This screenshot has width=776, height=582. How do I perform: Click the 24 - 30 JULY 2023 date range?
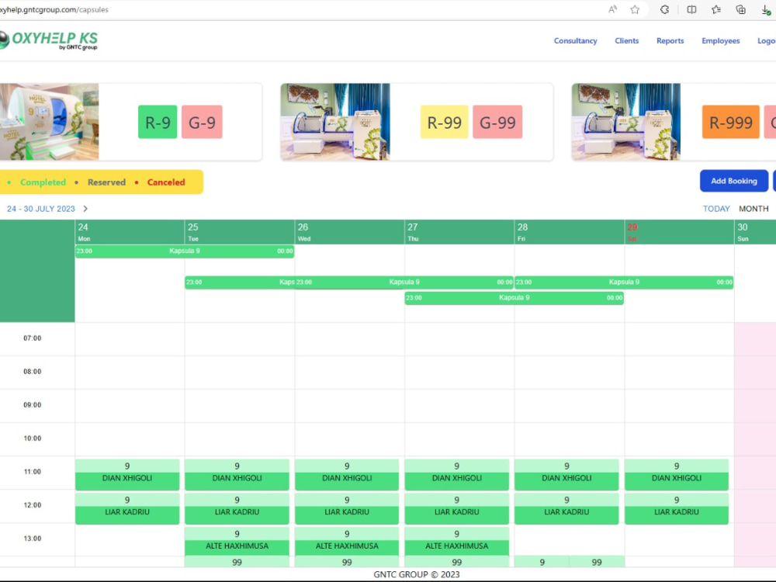click(40, 209)
